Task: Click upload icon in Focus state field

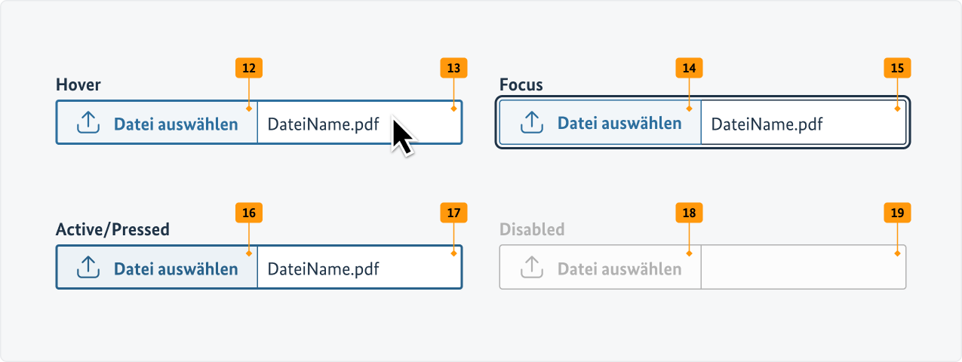Action: [533, 122]
